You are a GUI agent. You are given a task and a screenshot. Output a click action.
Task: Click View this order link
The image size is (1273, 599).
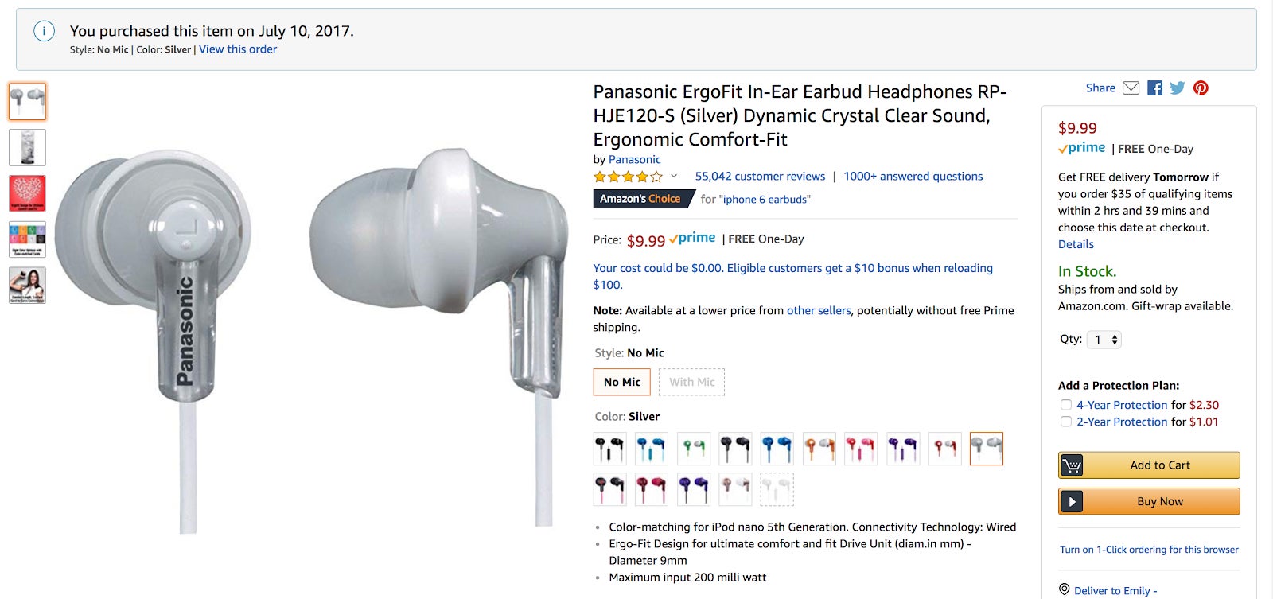click(238, 49)
